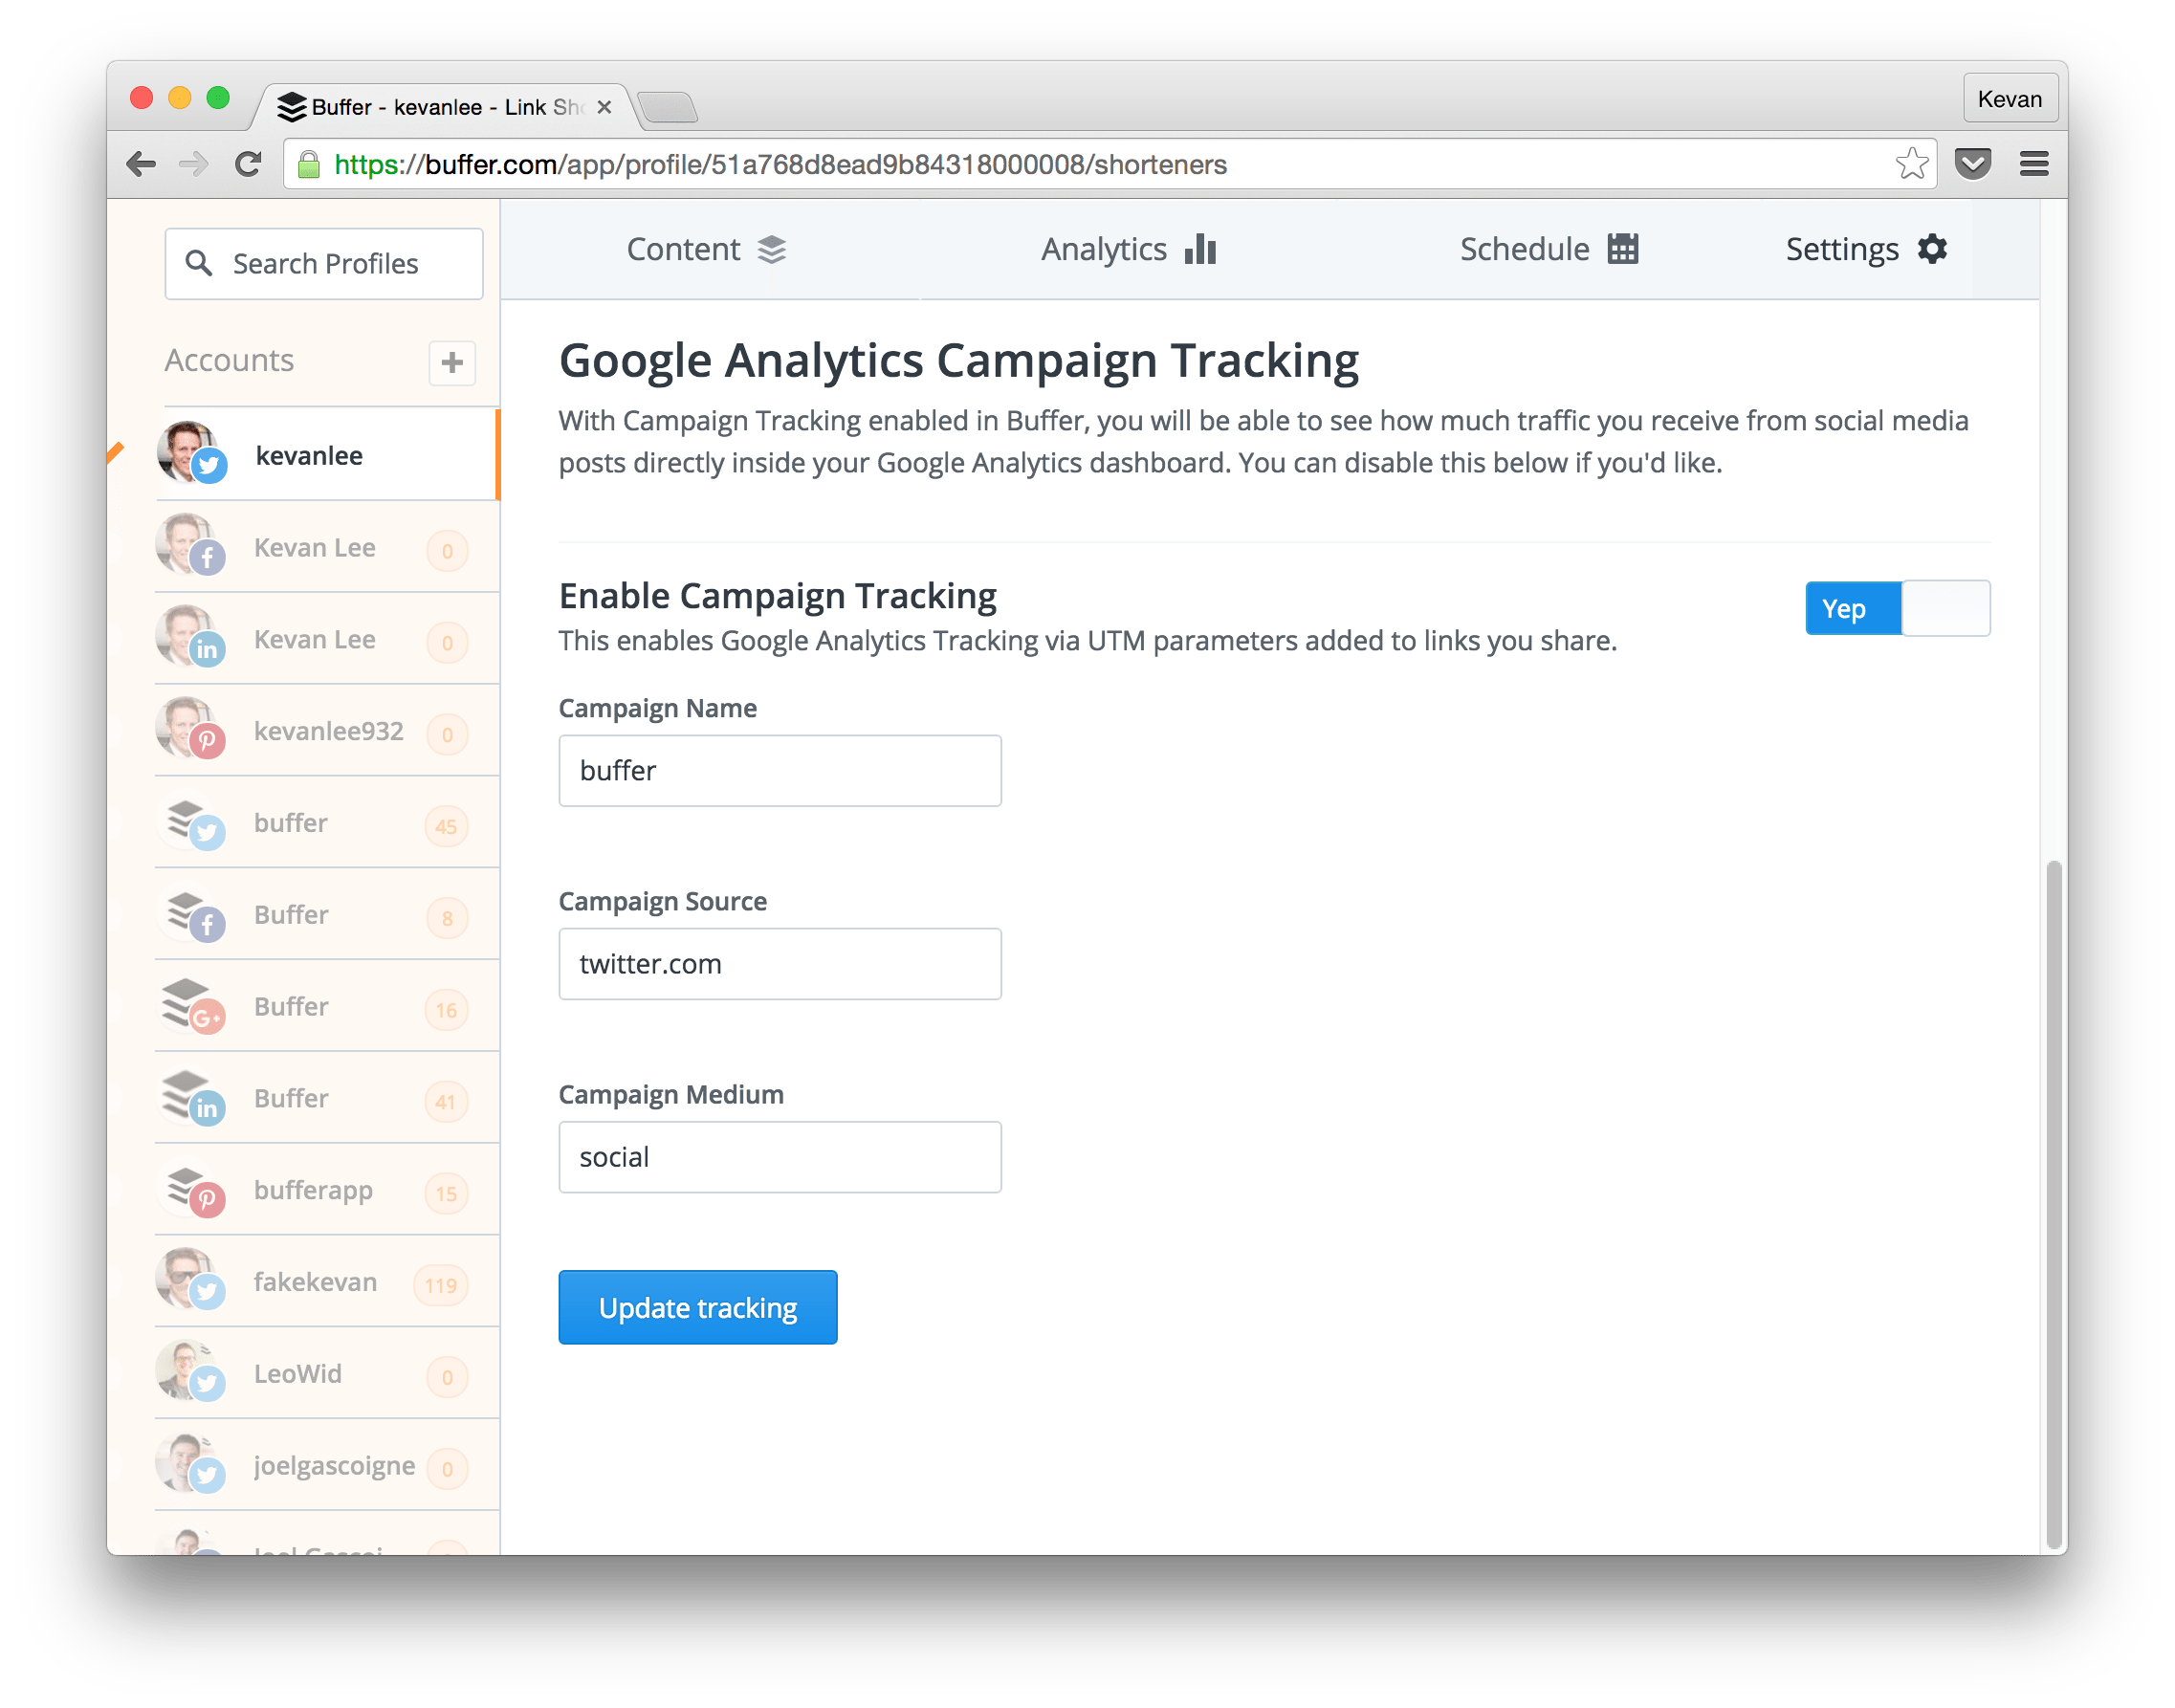Open kevanlee932 Pinterest account
Image resolution: width=2175 pixels, height=1708 pixels.
(x=327, y=732)
